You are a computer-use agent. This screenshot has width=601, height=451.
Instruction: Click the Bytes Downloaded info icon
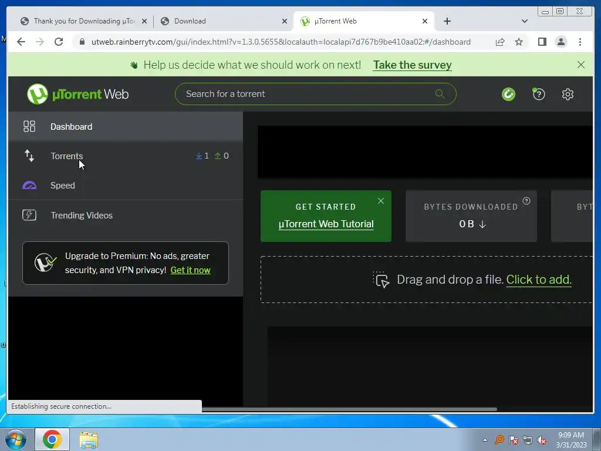click(526, 201)
